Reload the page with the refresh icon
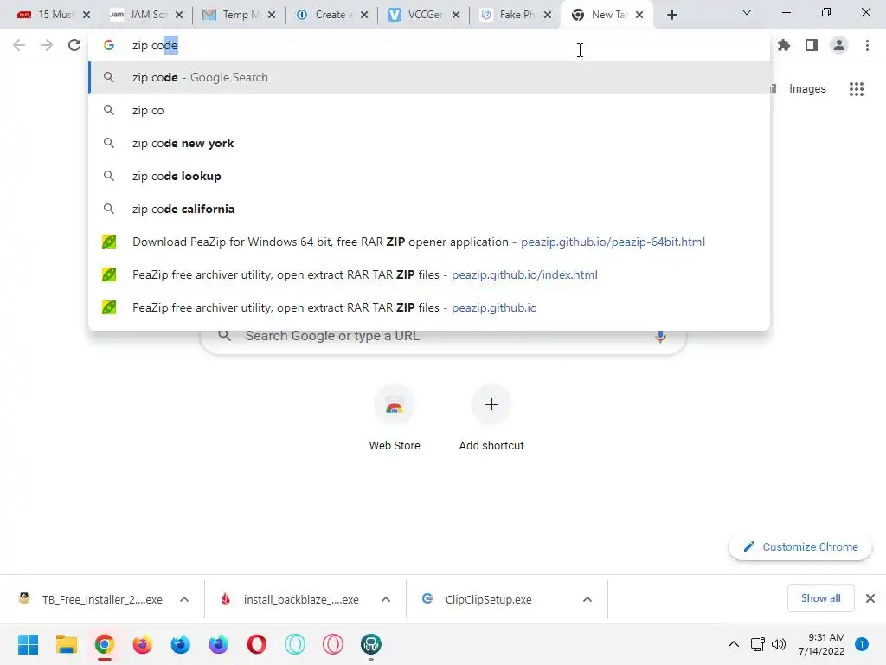This screenshot has width=886, height=665. 74,45
